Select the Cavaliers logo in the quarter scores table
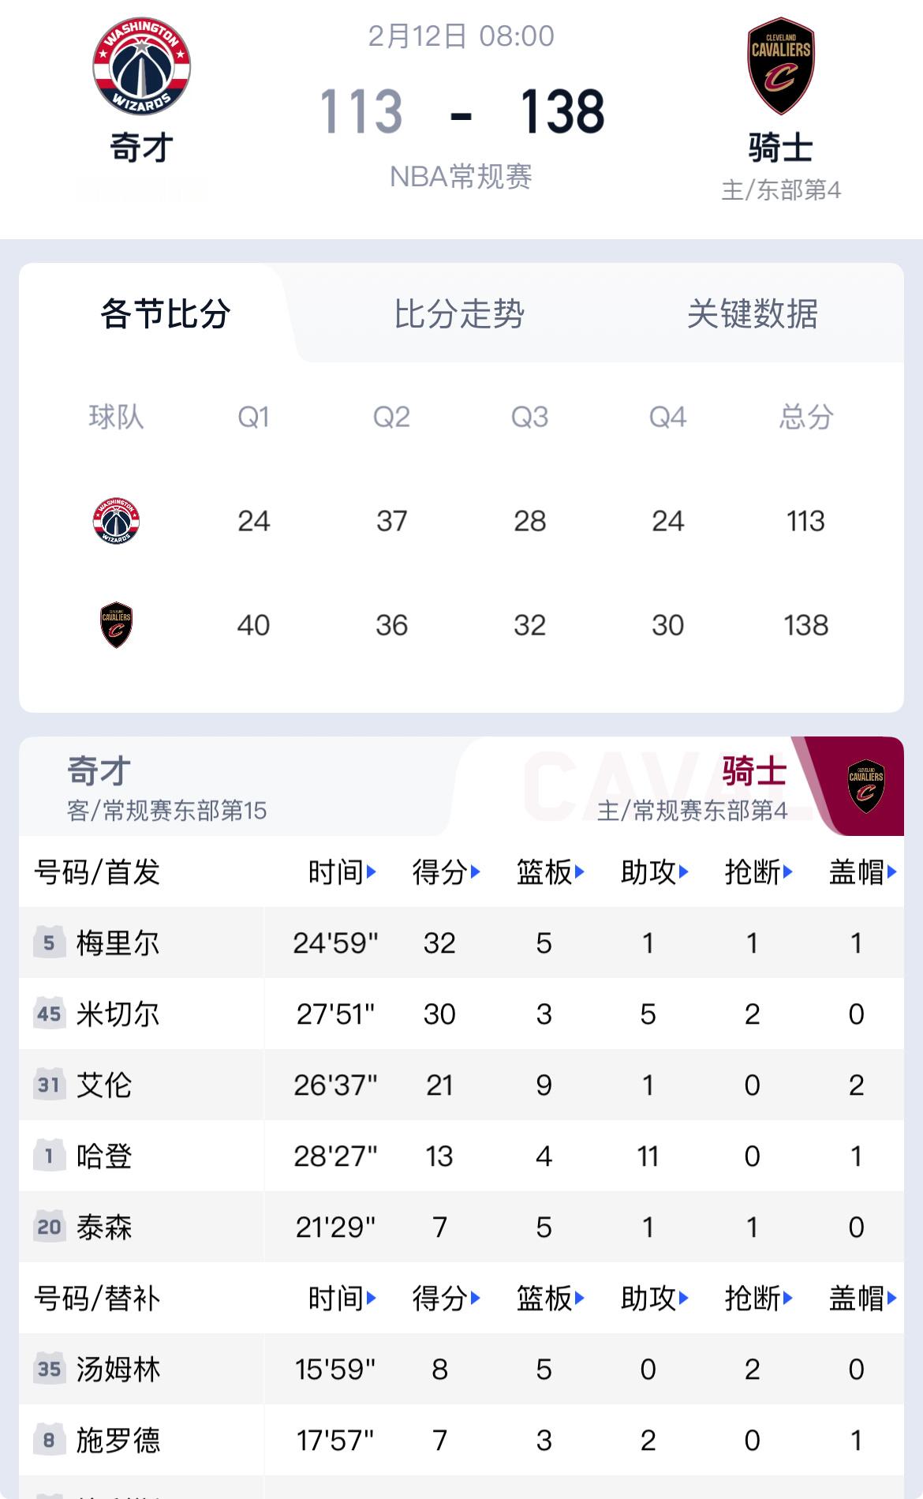 [x=115, y=624]
